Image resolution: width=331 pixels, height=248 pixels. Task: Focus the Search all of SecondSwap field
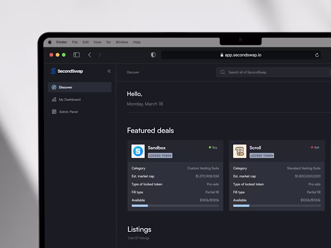click(273, 72)
